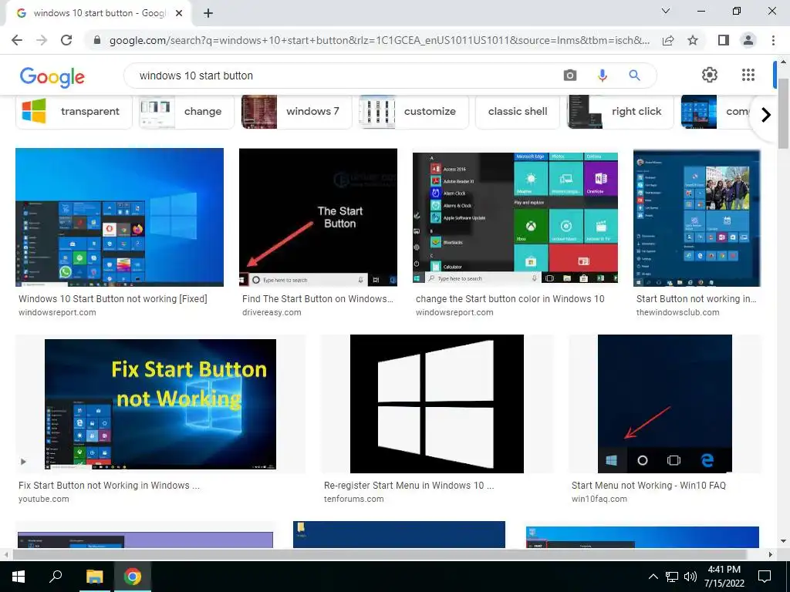This screenshot has width=790, height=592.
Task: Open 'Start Menu not Working - Win10 FAQ' link
Action: click(x=648, y=486)
